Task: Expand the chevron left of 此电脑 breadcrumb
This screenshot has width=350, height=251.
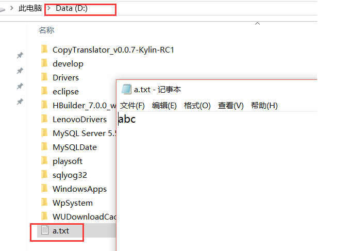Action: (x=12, y=9)
